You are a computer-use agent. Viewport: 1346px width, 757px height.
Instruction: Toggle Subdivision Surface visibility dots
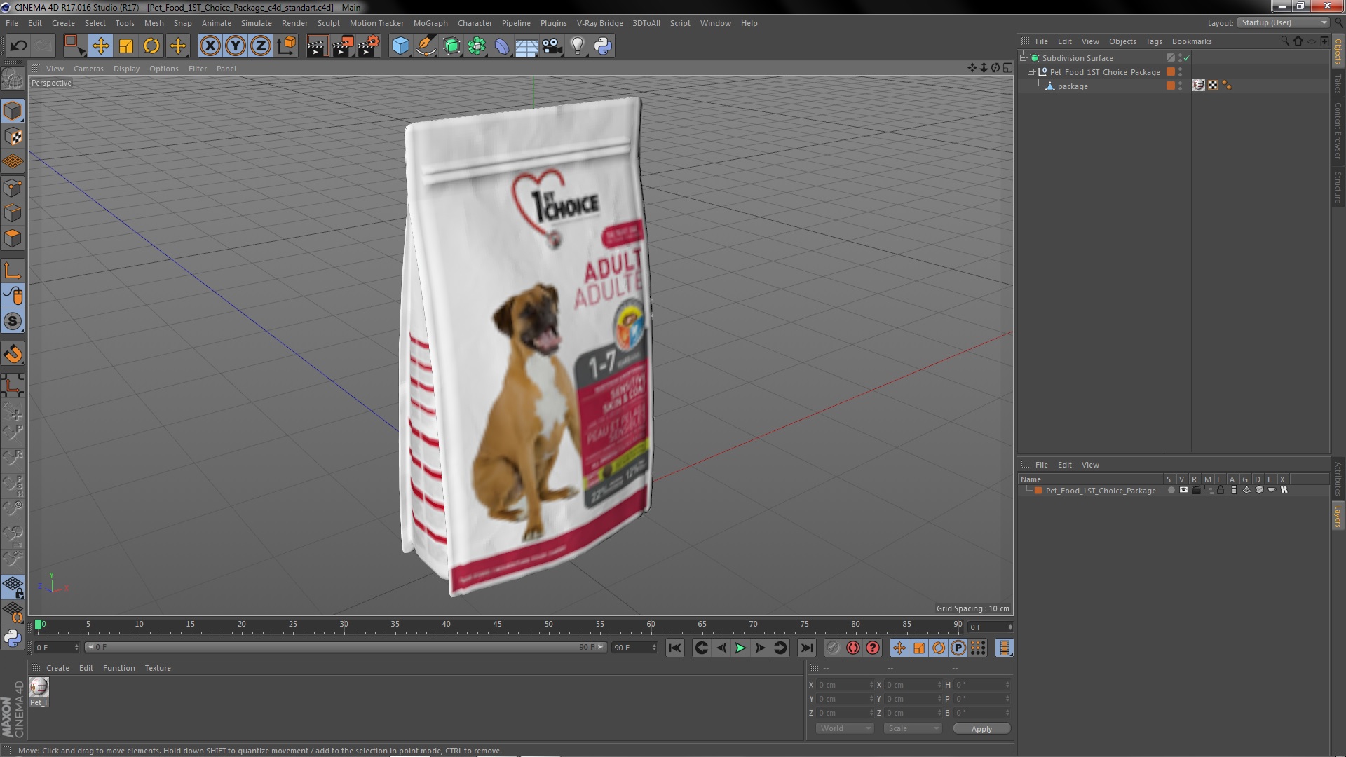(1180, 58)
